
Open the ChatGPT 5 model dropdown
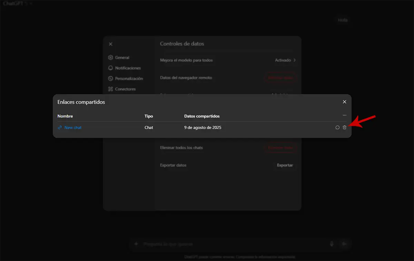tap(17, 3)
